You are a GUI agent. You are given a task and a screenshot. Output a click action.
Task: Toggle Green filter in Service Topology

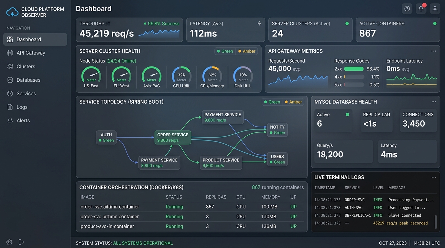point(272,102)
